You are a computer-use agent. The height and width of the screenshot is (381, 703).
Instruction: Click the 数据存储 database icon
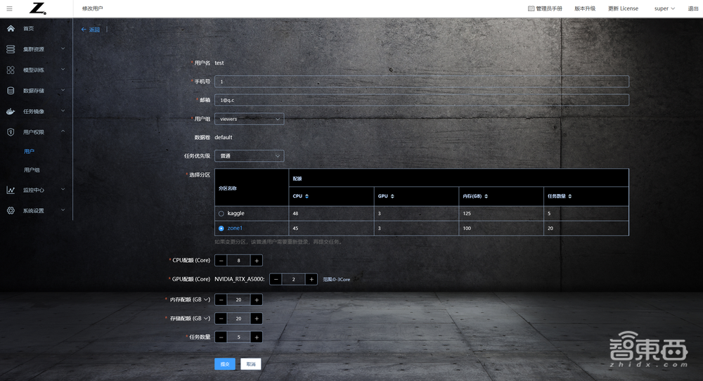pyautogui.click(x=11, y=91)
